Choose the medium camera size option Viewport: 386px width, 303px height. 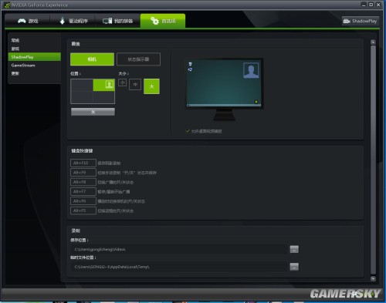click(x=135, y=85)
